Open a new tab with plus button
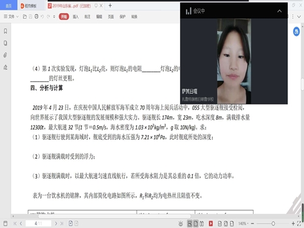Image resolution: width=304 pixels, height=228 pixels. pos(110,5)
